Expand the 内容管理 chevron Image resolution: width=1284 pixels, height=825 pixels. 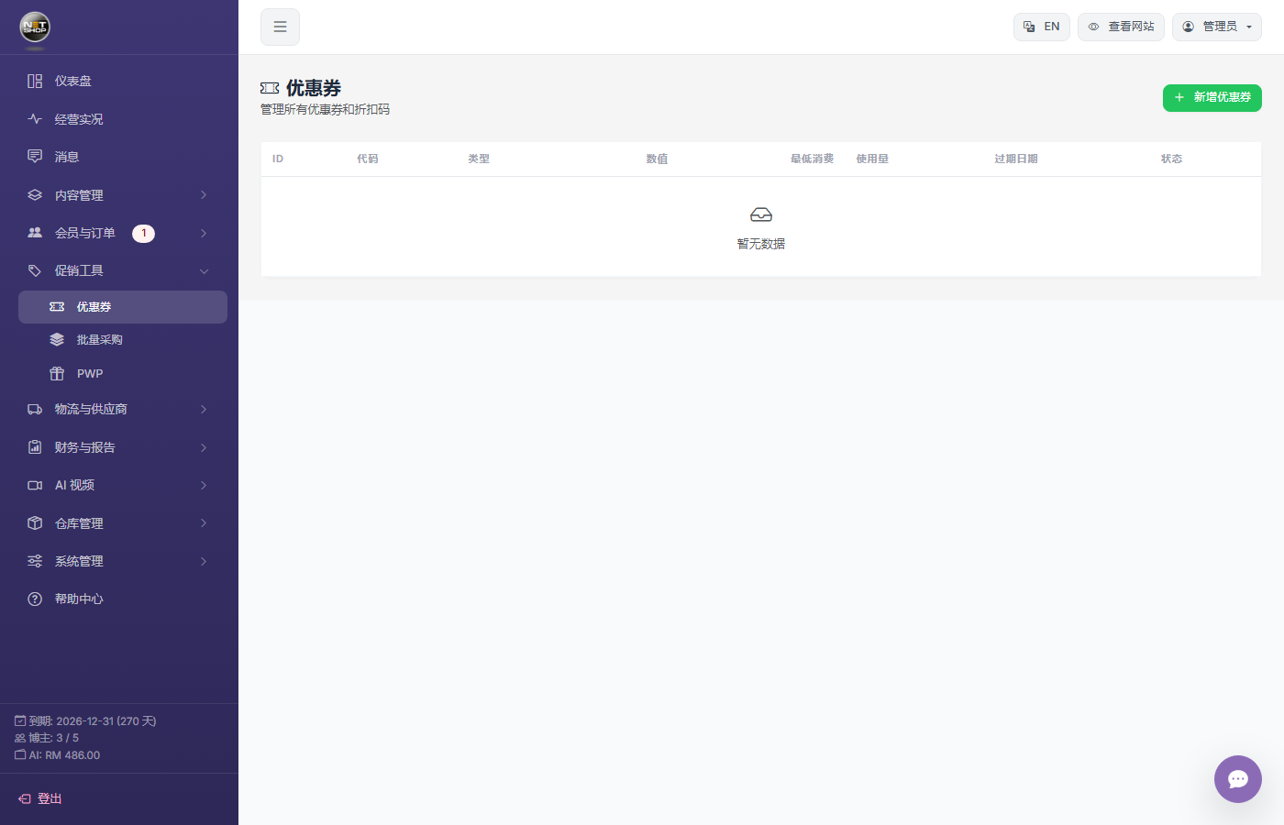[x=204, y=195]
